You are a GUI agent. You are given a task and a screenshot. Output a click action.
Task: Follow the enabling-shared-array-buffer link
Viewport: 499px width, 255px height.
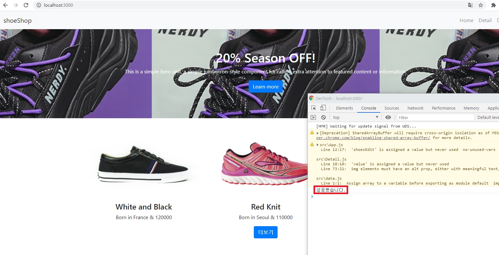[373, 138]
